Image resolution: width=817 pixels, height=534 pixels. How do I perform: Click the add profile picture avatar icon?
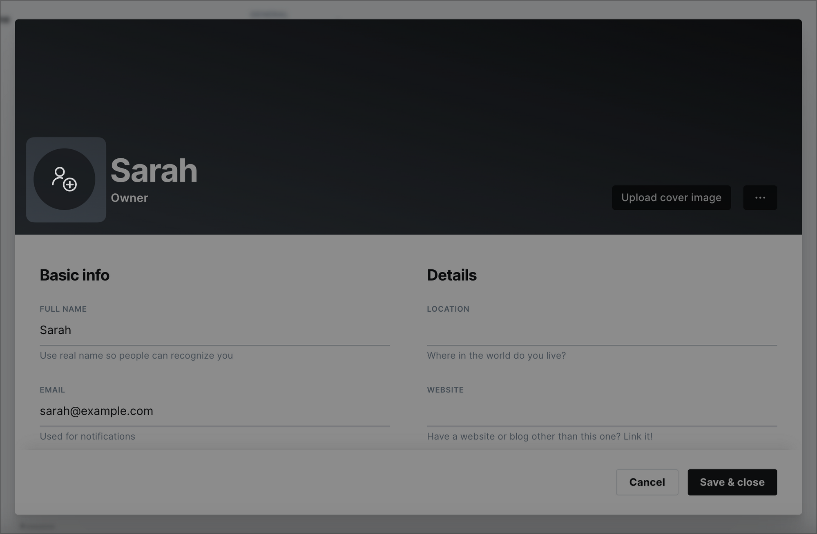(x=65, y=179)
